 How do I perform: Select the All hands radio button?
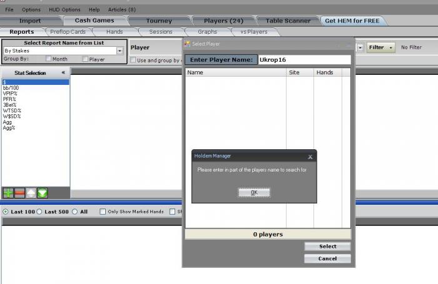click(74, 212)
